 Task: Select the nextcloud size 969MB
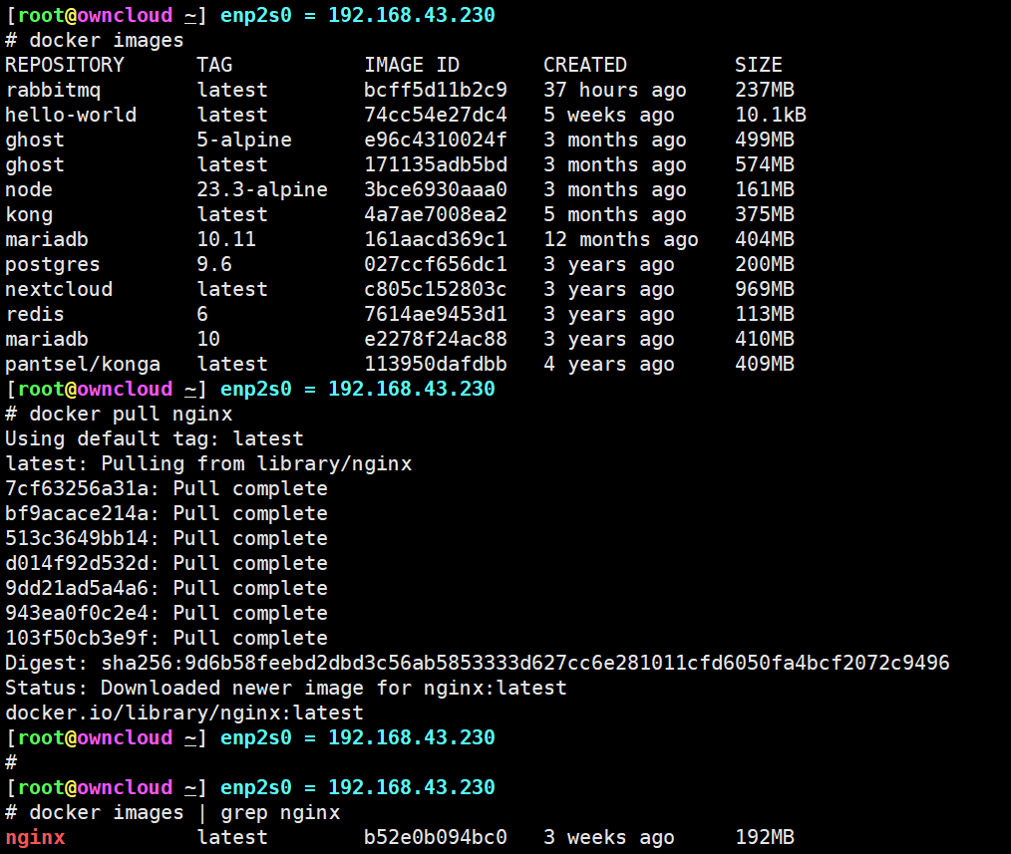(x=764, y=289)
